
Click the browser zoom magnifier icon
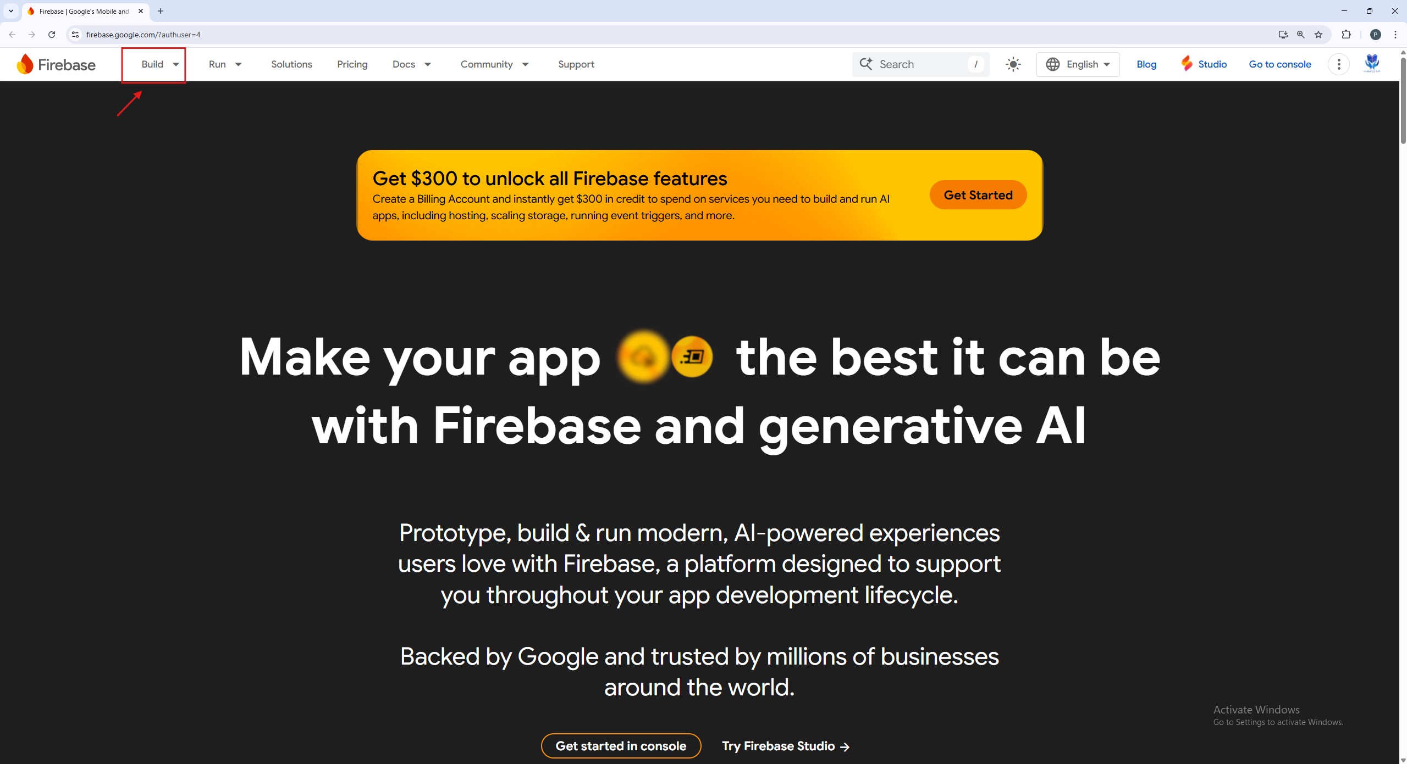point(1300,35)
